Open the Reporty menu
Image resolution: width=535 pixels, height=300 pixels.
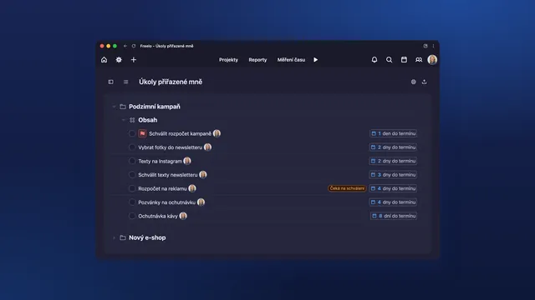point(257,60)
